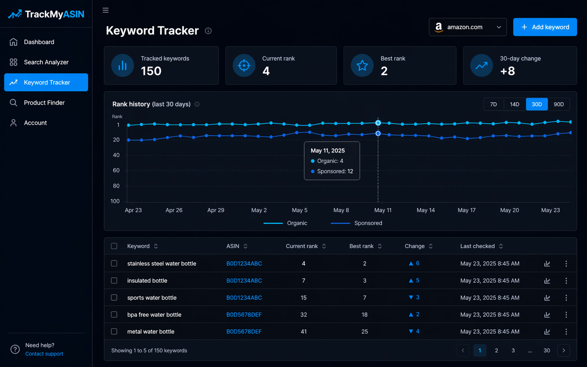Click Organic data point on May 11
Viewport: 587px width, 367px height.
pyautogui.click(x=378, y=123)
